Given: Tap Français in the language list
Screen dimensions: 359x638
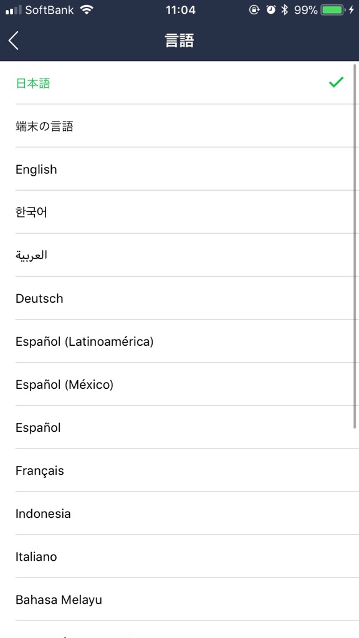Looking at the screenshot, I should click(x=179, y=470).
